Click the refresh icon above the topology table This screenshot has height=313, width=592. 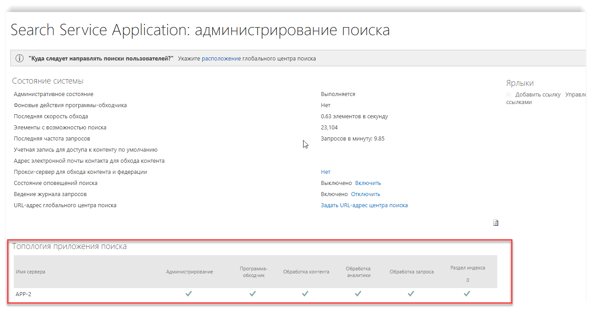coord(496,223)
